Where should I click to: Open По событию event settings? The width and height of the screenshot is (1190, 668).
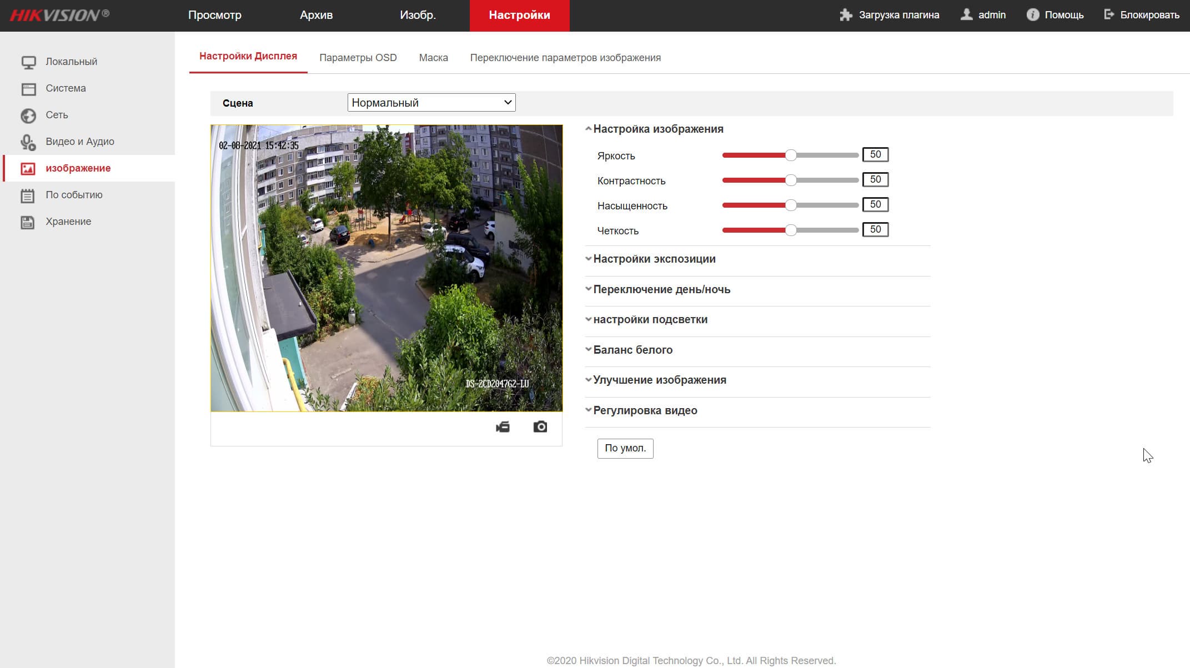74,195
